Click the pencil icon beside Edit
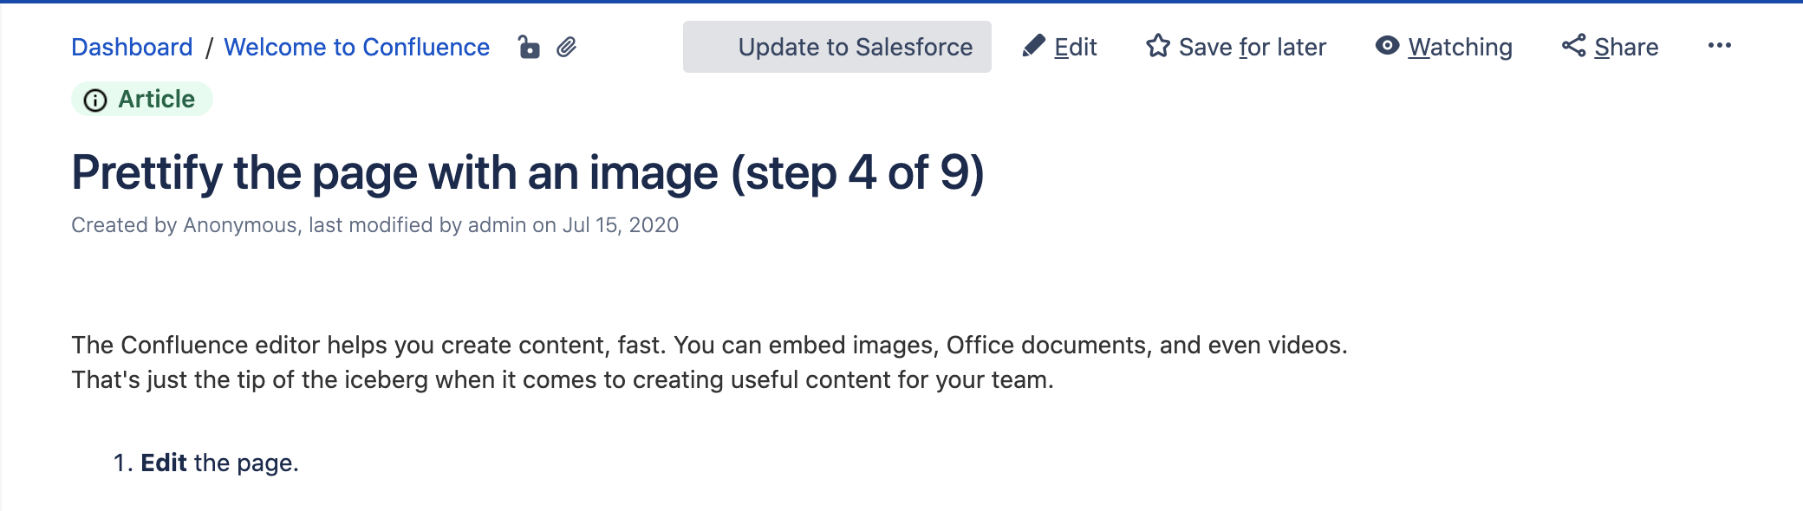This screenshot has height=511, width=1803. pyautogui.click(x=1033, y=46)
